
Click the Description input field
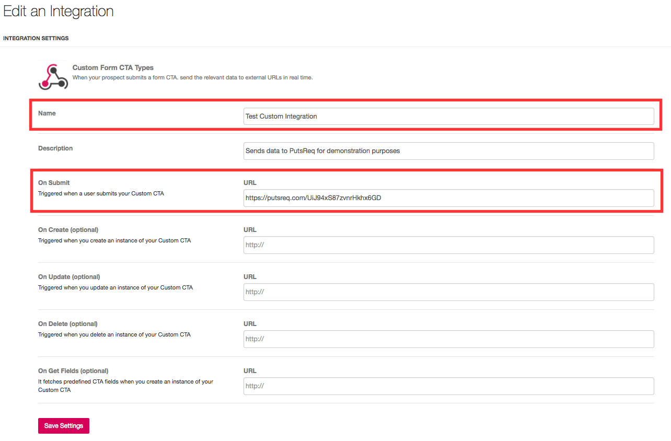pos(448,151)
